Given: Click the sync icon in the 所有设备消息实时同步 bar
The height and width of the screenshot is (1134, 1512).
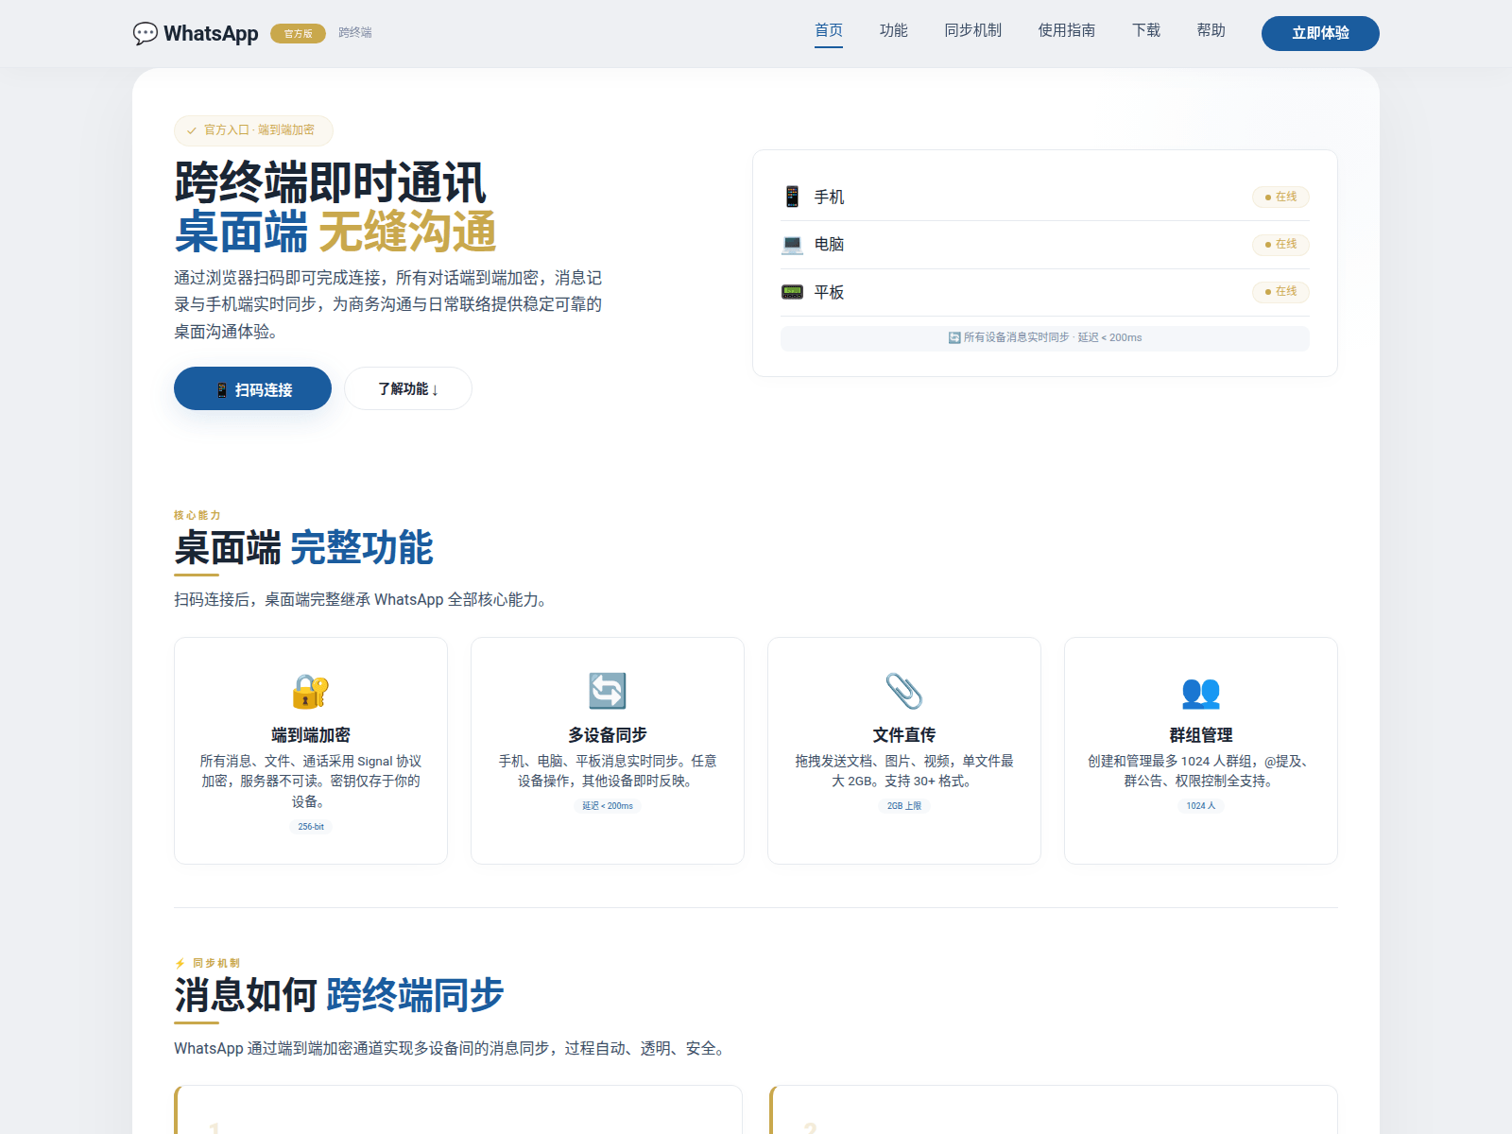Looking at the screenshot, I should (x=954, y=337).
